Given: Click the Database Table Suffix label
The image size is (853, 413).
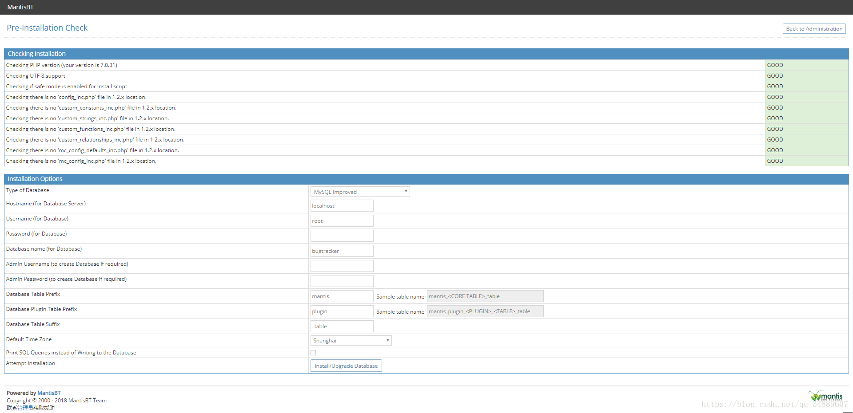Looking at the screenshot, I should tap(33, 324).
